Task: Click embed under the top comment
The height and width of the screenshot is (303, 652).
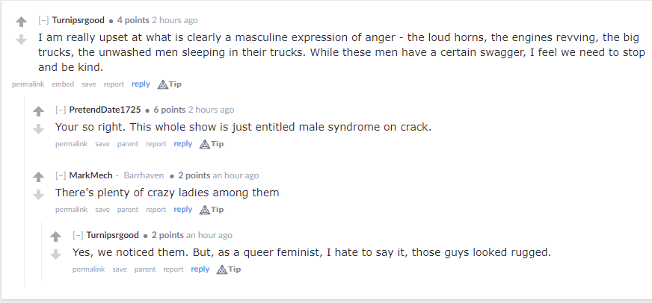Action: 63,84
